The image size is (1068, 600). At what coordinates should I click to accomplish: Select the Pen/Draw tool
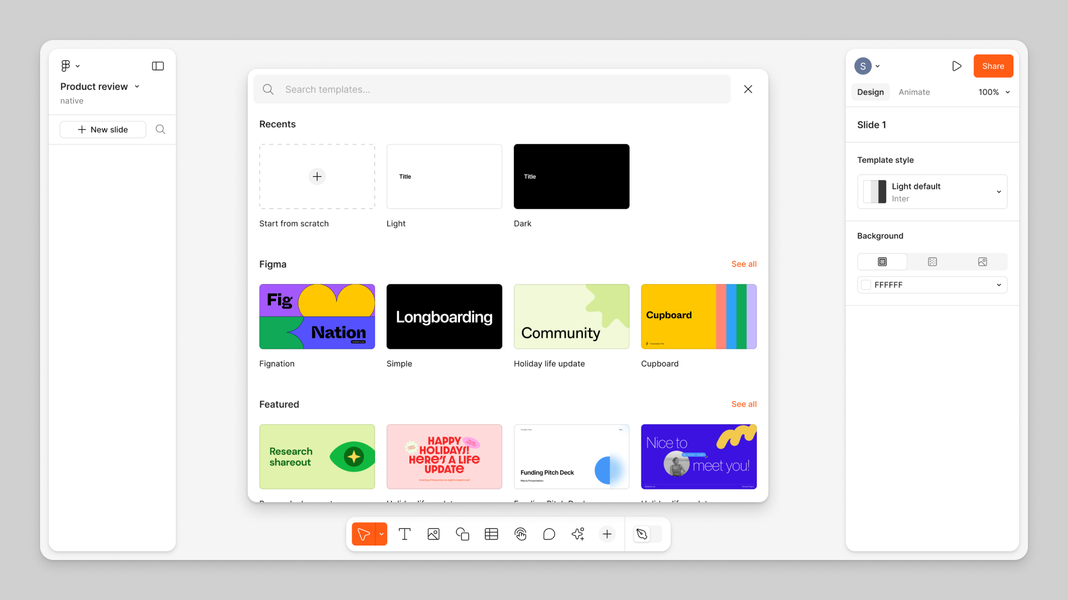tap(641, 533)
